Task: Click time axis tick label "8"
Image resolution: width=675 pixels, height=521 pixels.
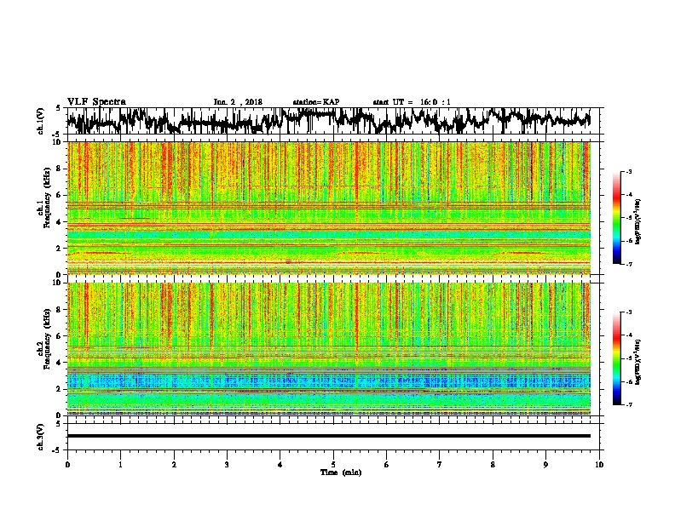Action: point(493,465)
